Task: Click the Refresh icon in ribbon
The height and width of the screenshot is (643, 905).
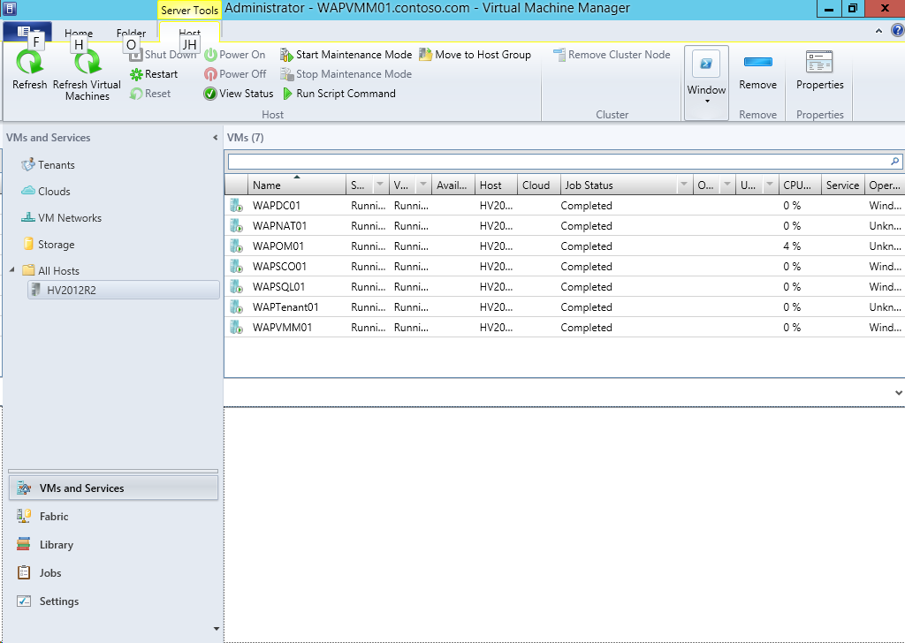Action: click(x=29, y=63)
